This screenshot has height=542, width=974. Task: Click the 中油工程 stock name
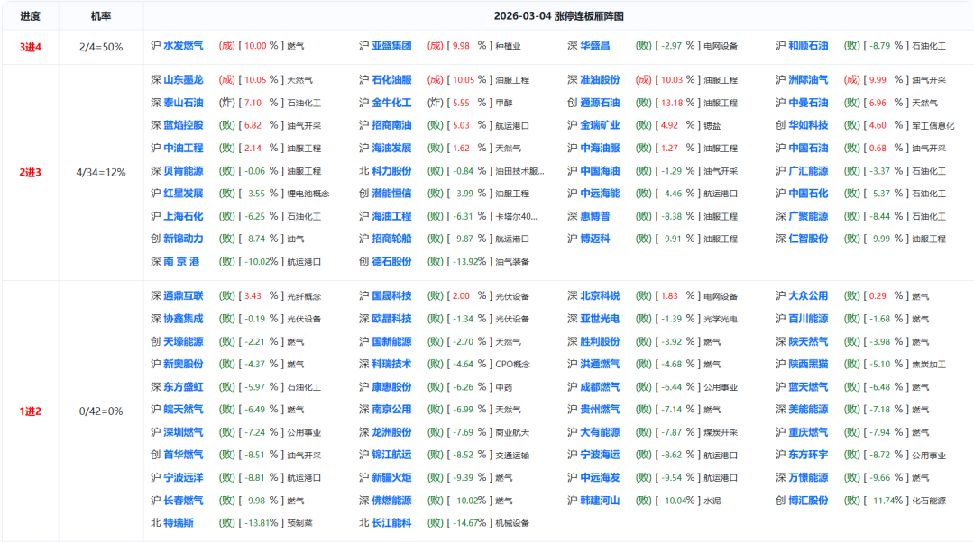click(183, 149)
